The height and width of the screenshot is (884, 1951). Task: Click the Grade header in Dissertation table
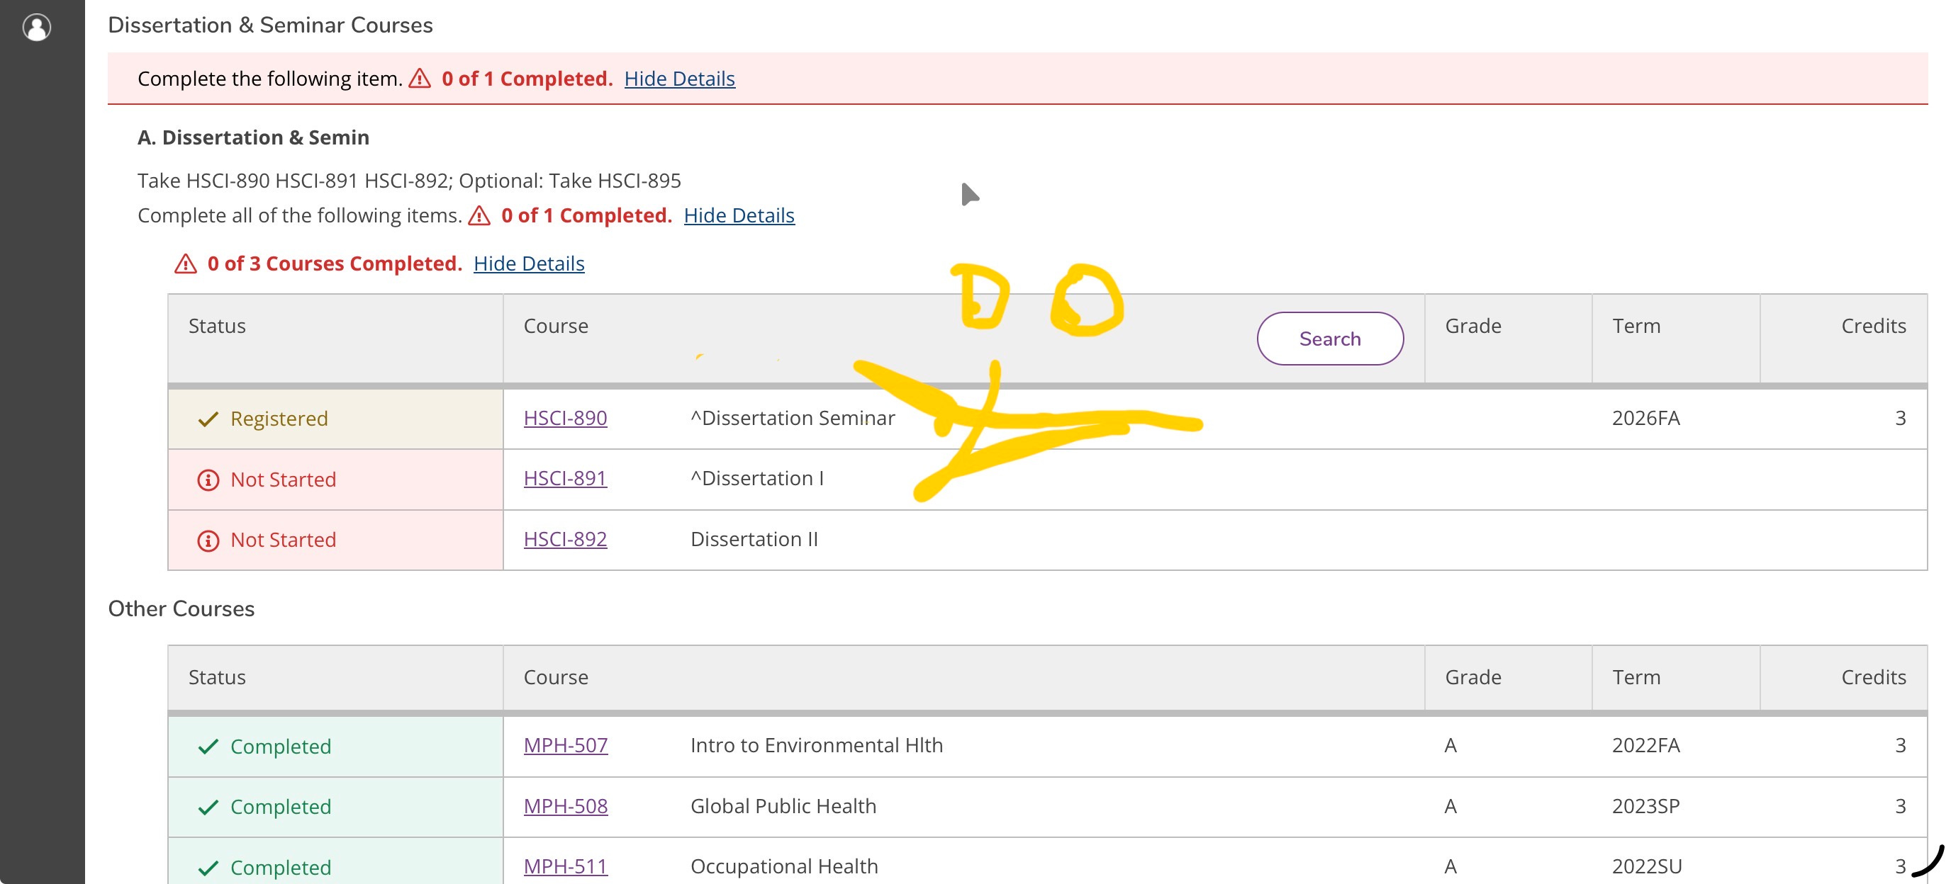coord(1473,327)
